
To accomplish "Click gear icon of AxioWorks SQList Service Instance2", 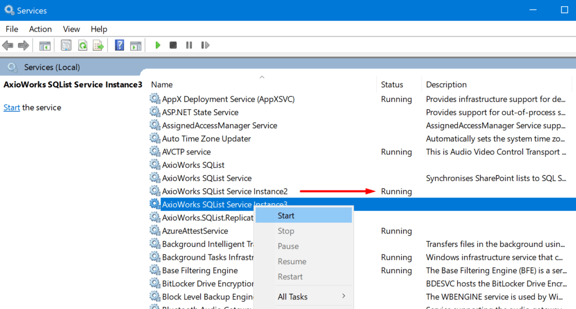I will coord(155,191).
